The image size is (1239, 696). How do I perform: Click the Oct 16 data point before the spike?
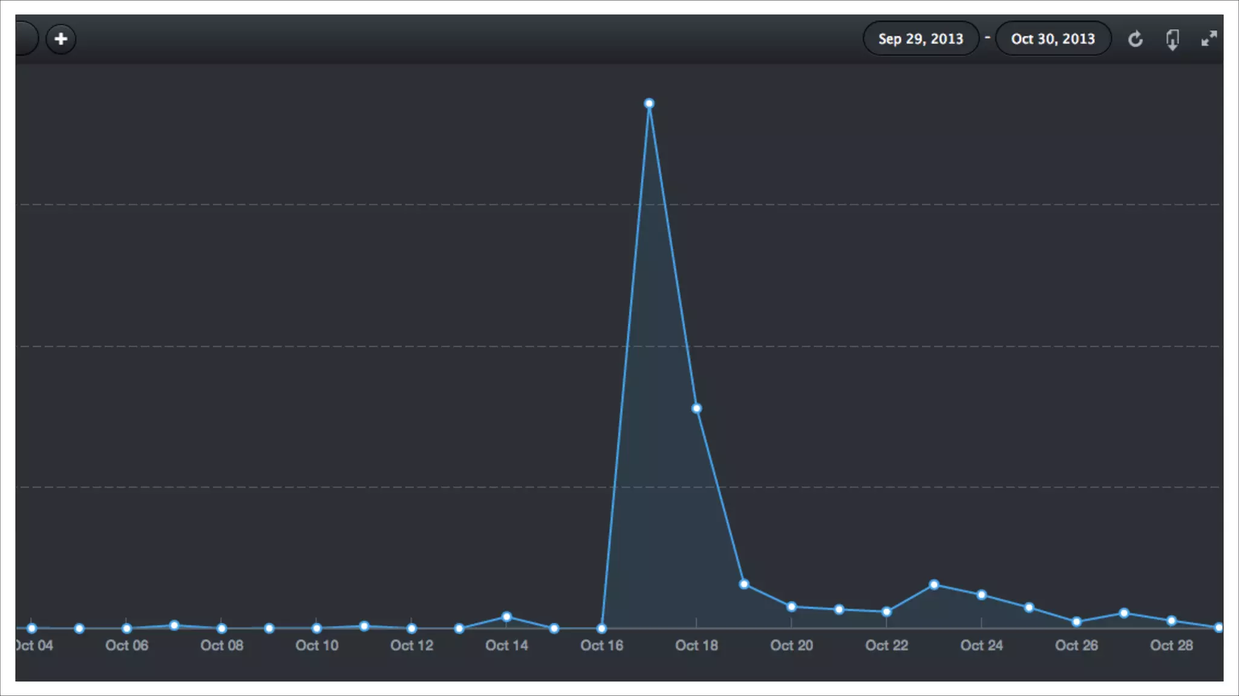(601, 628)
